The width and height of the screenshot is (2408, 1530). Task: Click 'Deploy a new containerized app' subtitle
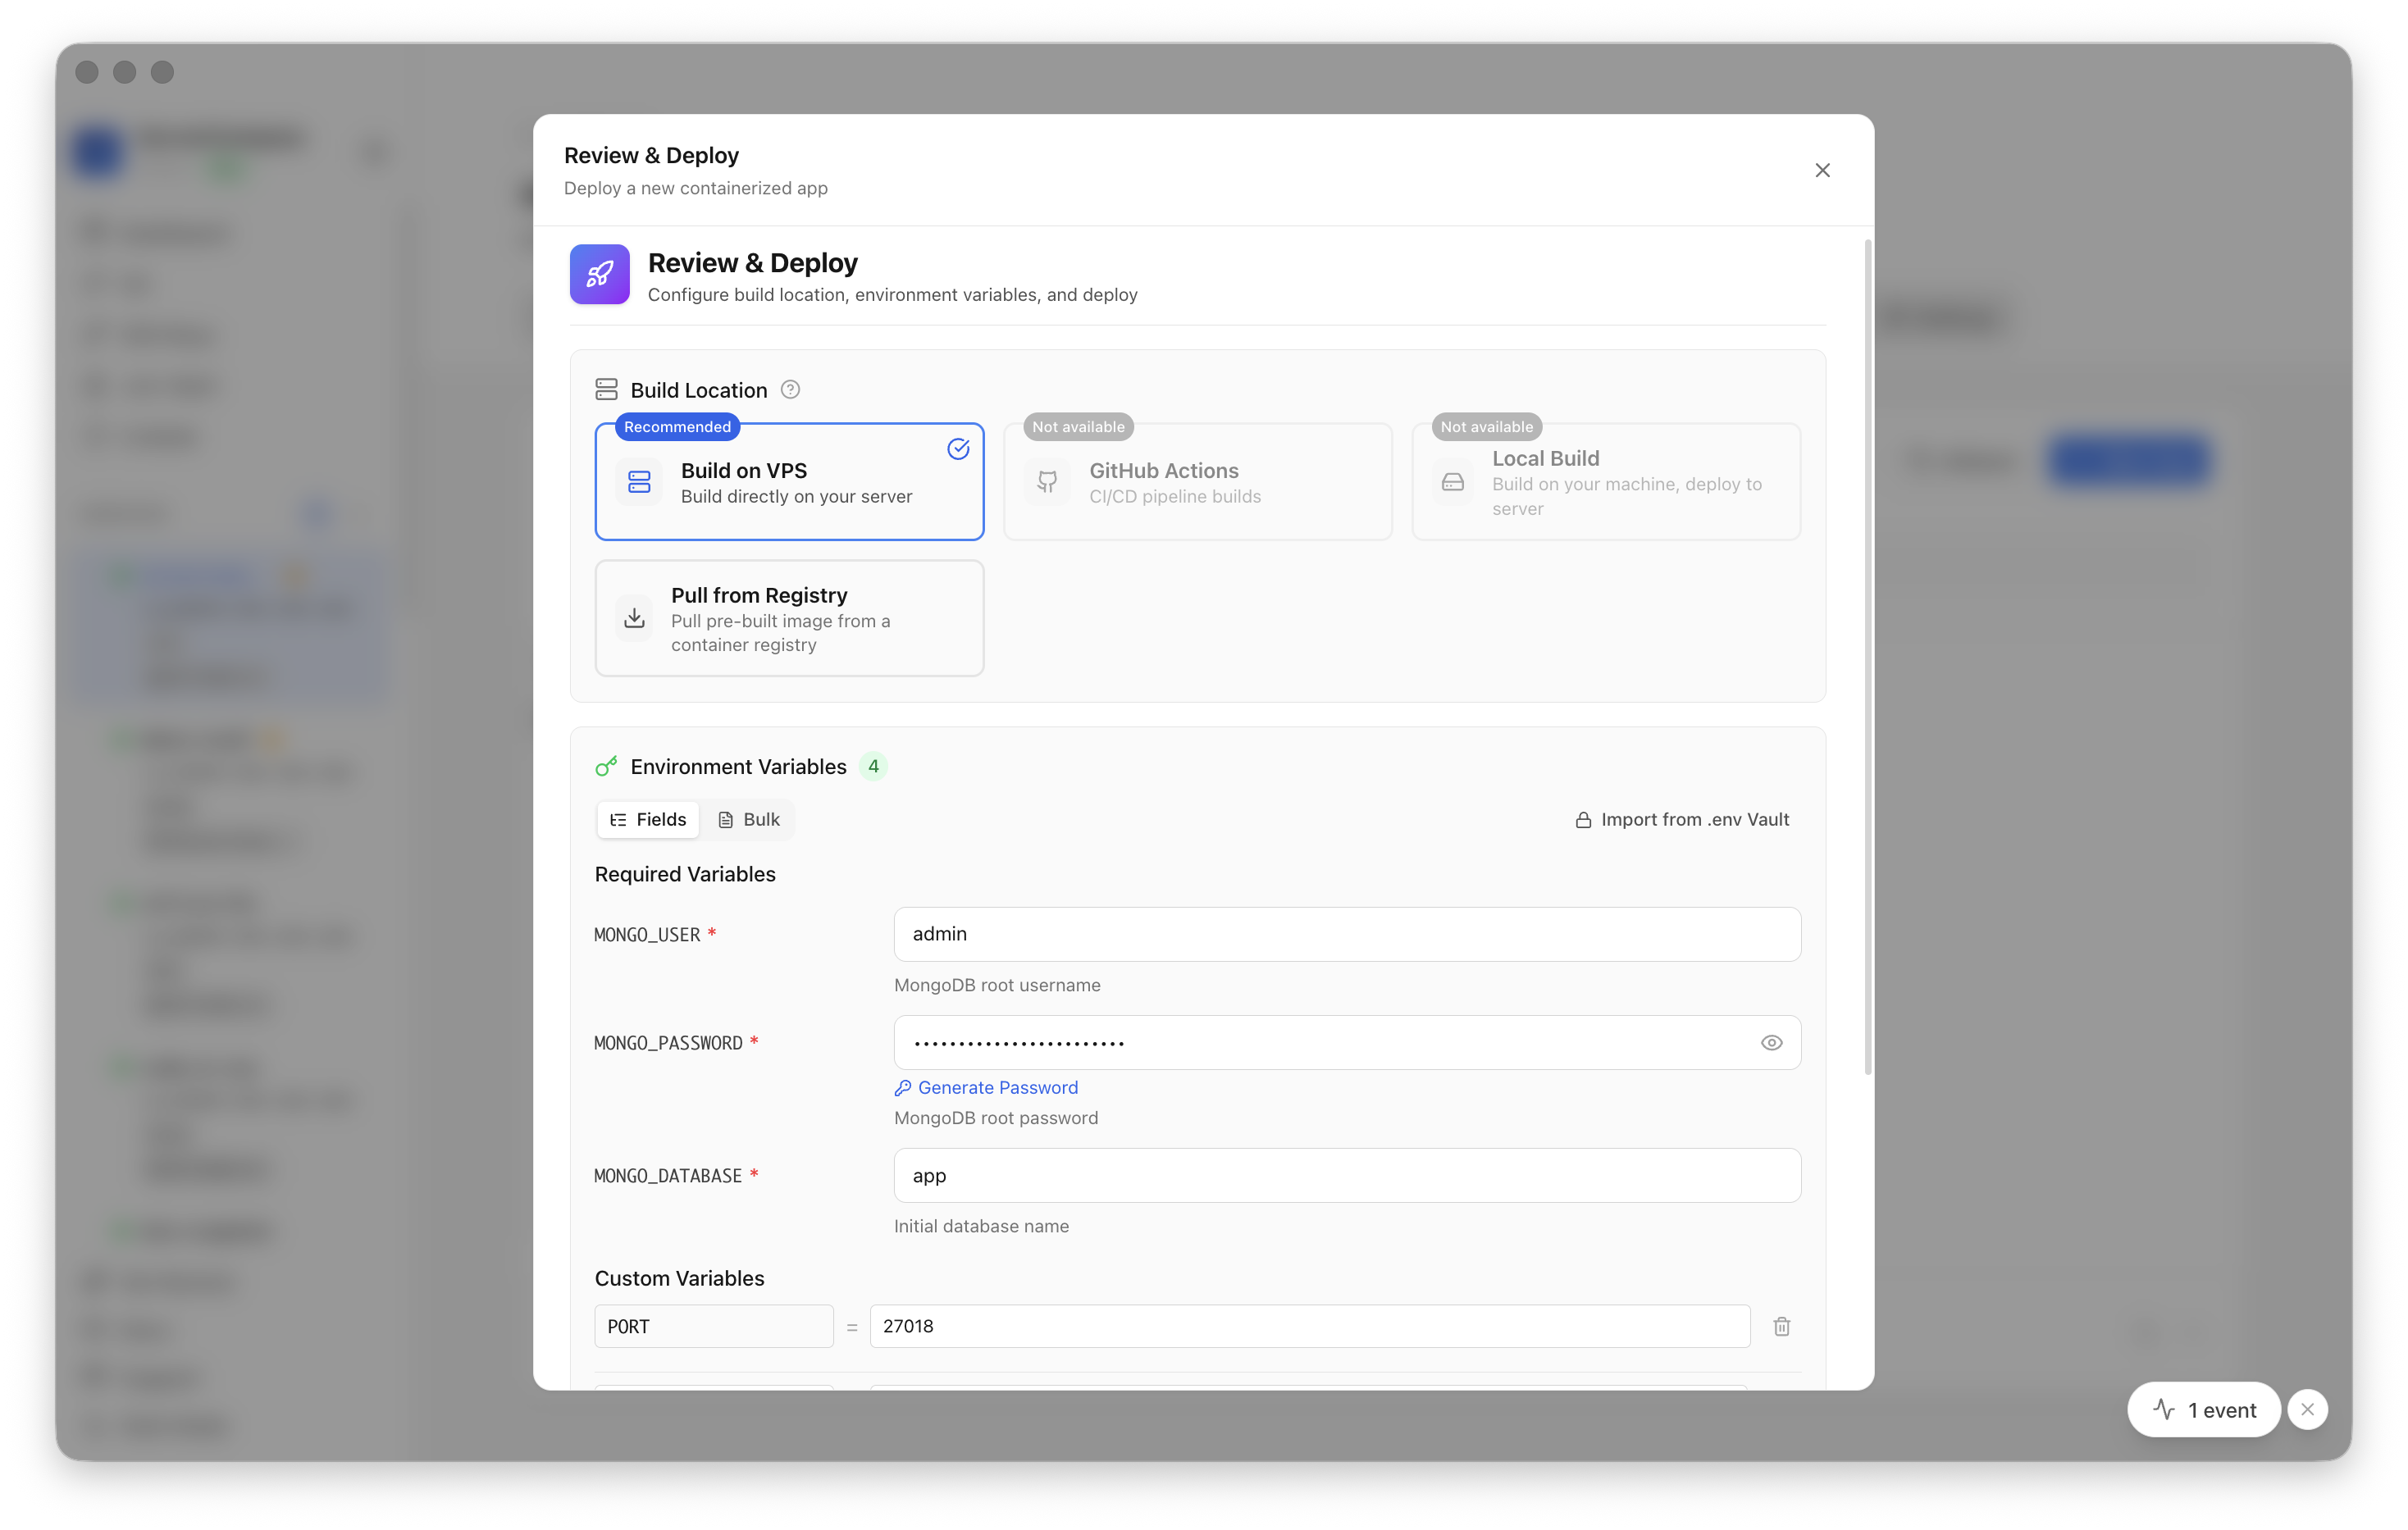pos(696,188)
